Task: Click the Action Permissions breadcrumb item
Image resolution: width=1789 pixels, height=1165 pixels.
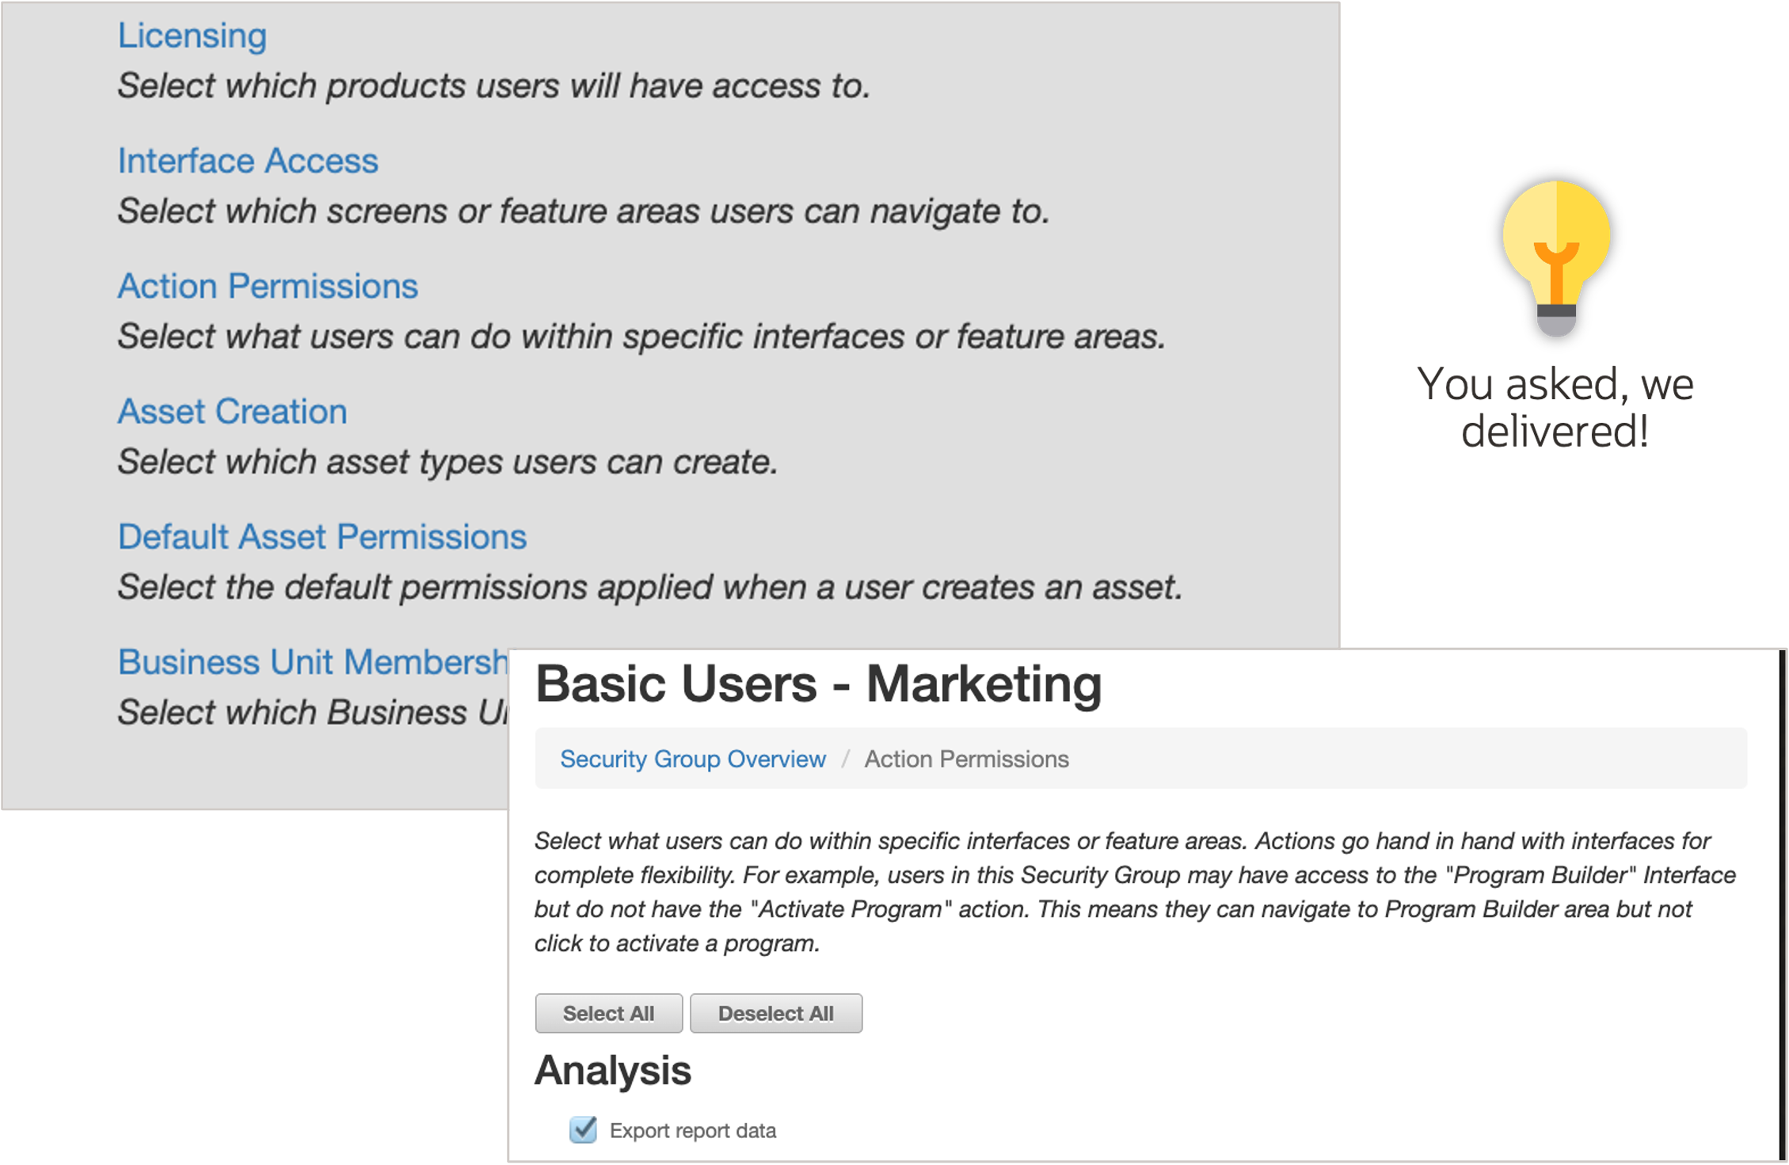Action: coord(966,759)
